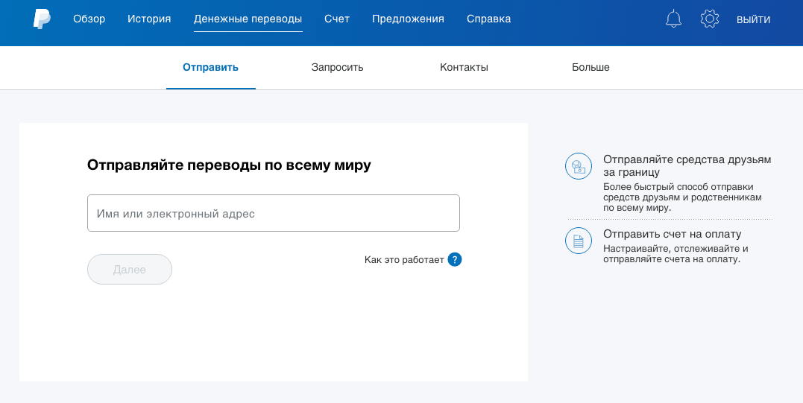Go to Обзор in top navigation

[89, 19]
